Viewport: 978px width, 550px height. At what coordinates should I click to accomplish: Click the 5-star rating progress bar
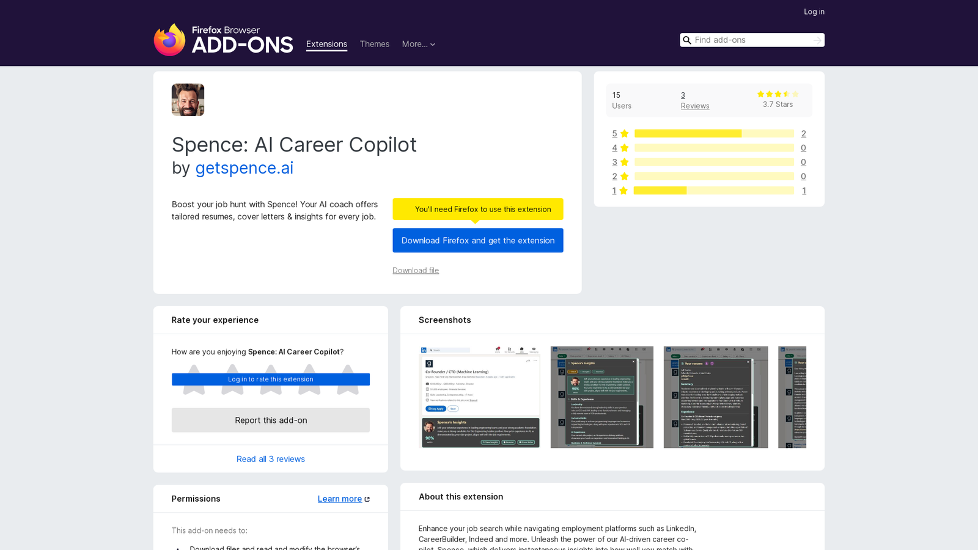click(714, 134)
